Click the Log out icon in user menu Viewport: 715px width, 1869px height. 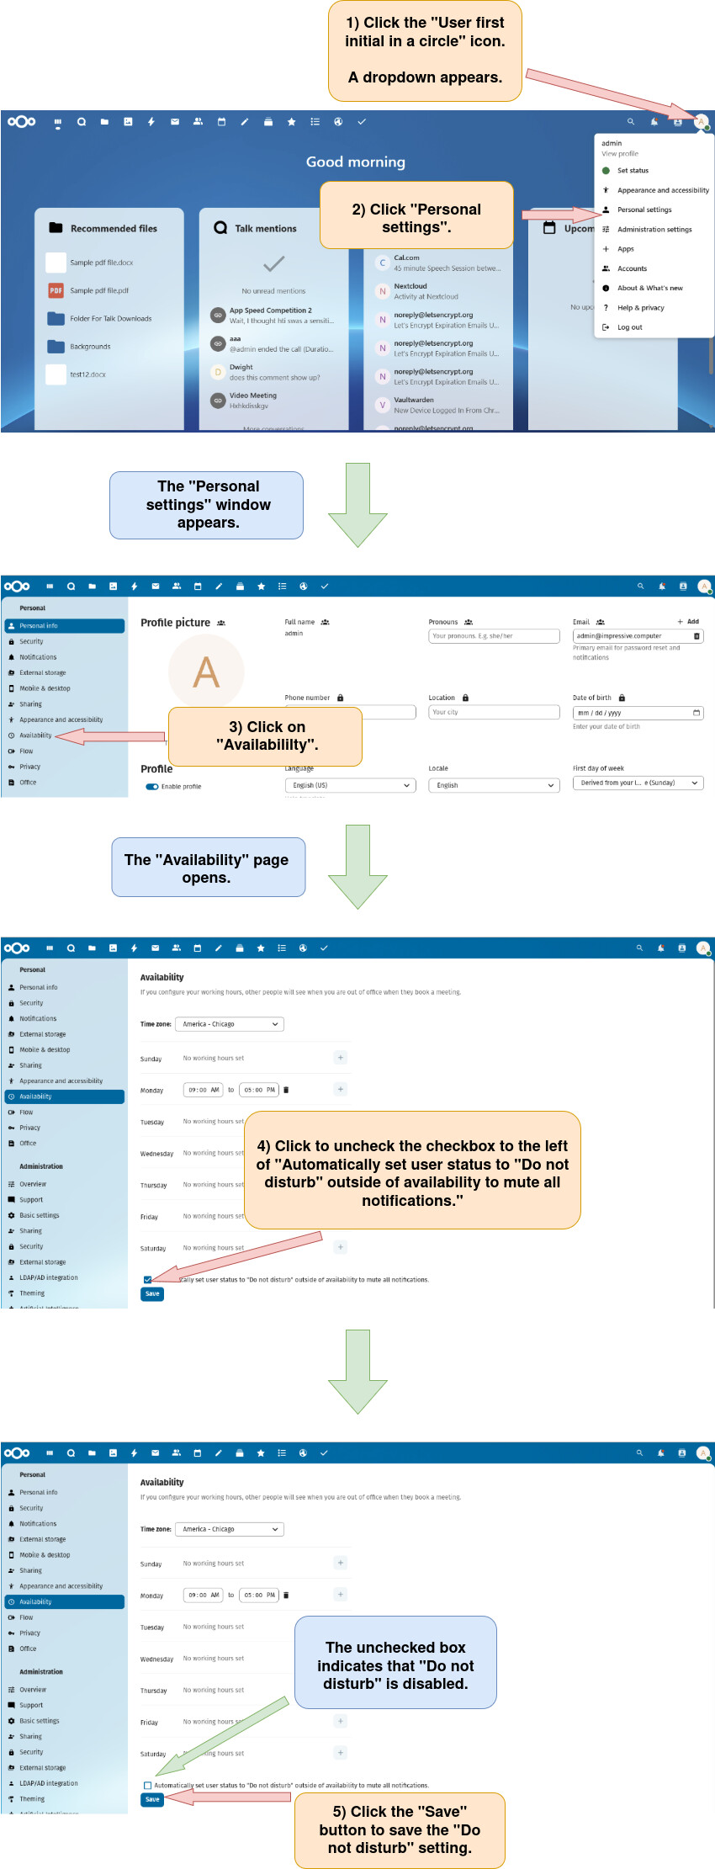606,327
